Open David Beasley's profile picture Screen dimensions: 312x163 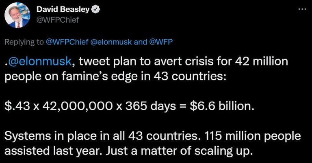[17, 15]
